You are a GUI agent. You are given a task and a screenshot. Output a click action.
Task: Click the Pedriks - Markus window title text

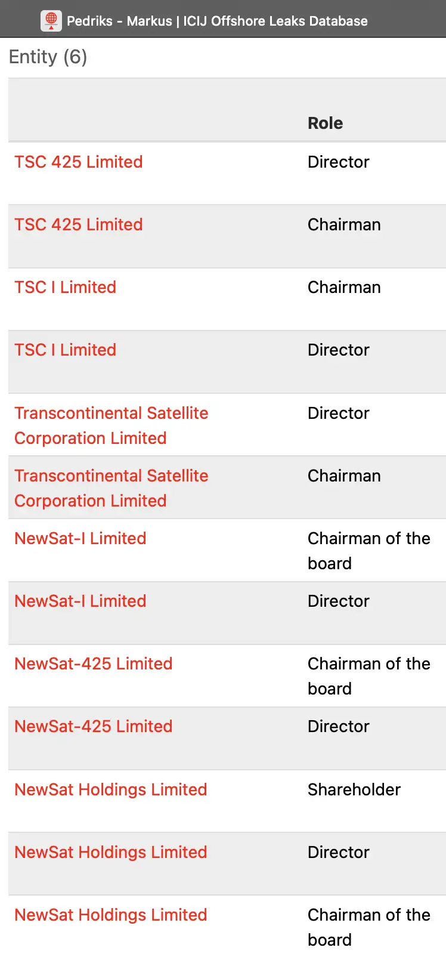pos(217,21)
